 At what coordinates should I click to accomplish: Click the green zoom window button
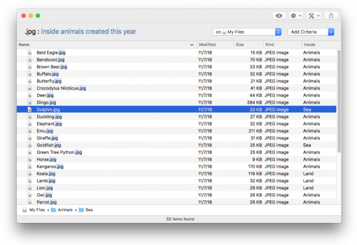[38, 16]
